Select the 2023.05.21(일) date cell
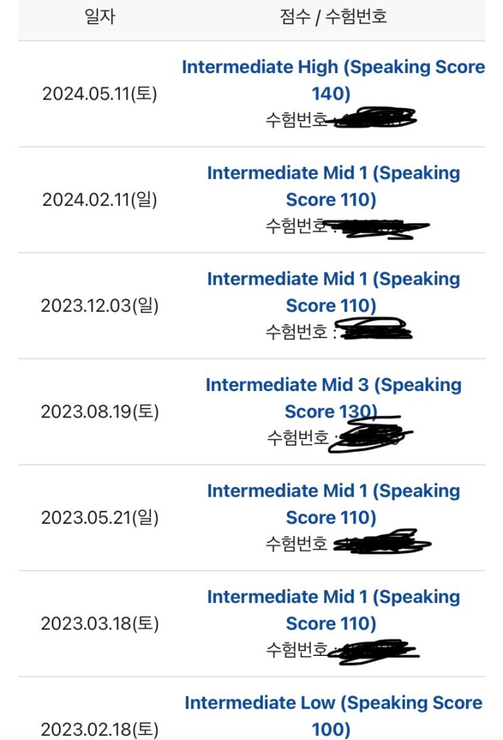Screen dimensions: 503x740 point(100,518)
